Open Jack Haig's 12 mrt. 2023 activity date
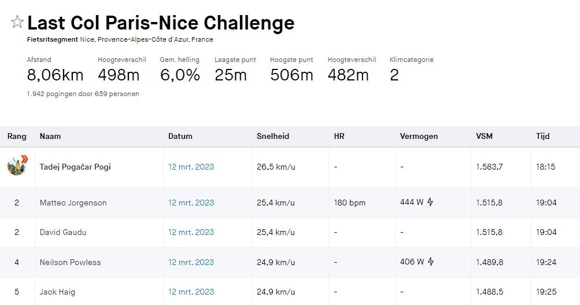This screenshot has height=305, width=580. (191, 292)
